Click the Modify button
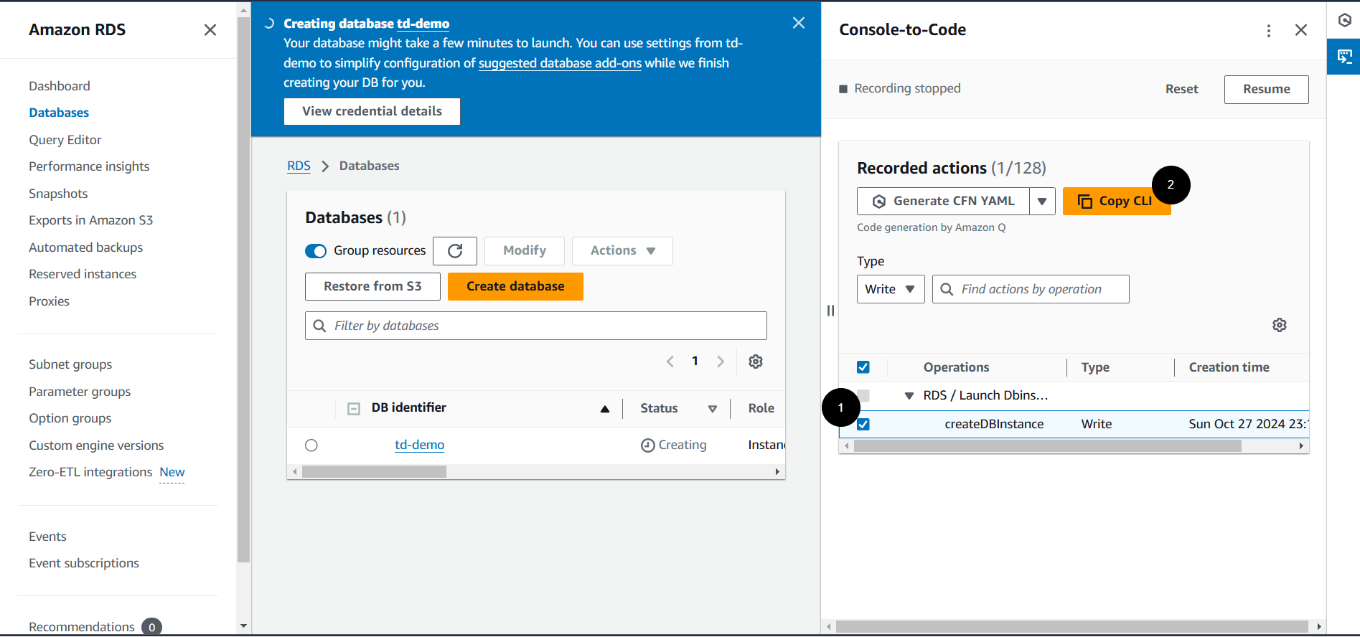The height and width of the screenshot is (637, 1360). [x=525, y=251]
